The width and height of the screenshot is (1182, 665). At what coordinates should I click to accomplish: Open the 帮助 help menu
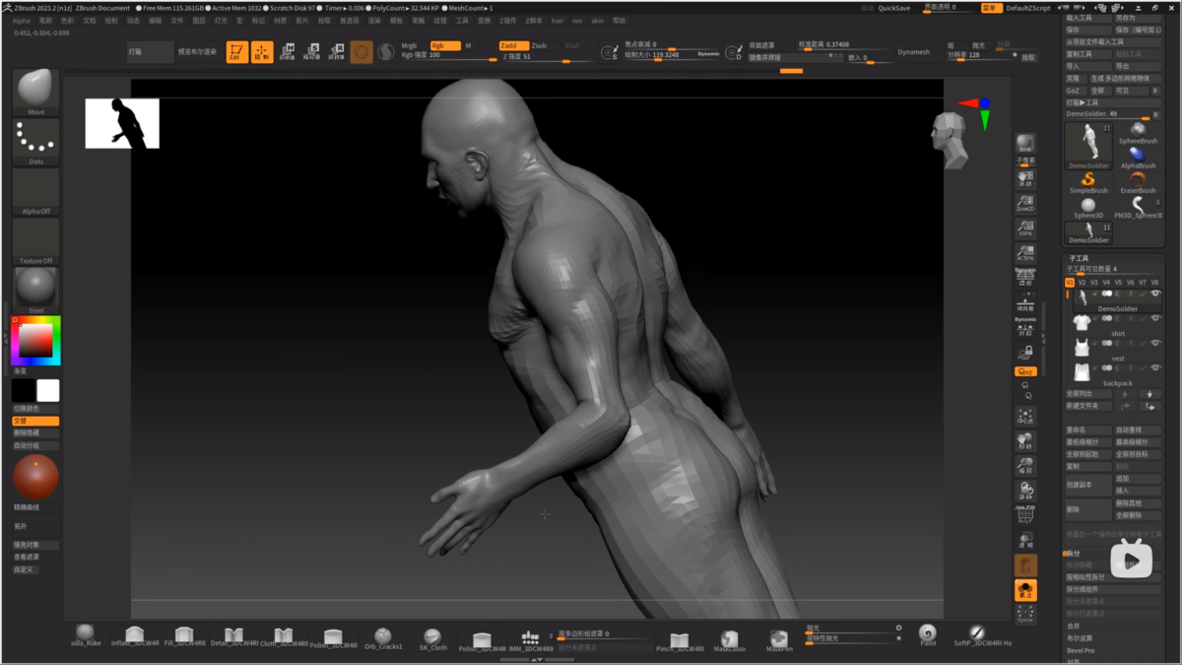click(x=619, y=21)
